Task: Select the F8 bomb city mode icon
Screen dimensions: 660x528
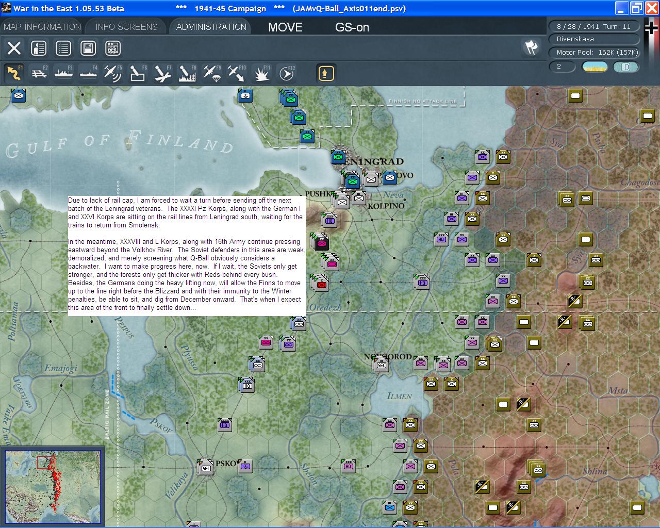Action: click(x=187, y=73)
